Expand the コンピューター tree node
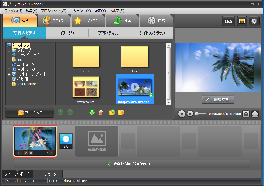 tap(9, 65)
